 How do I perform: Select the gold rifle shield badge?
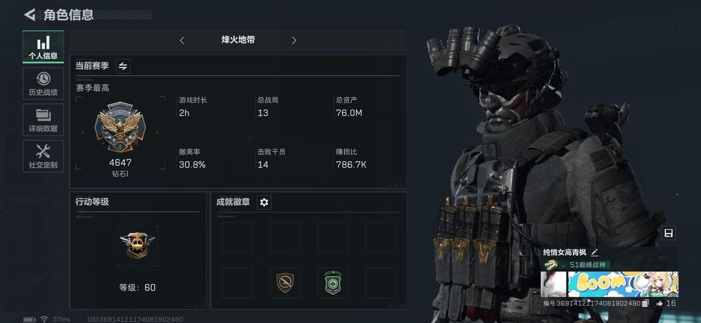coord(285,283)
